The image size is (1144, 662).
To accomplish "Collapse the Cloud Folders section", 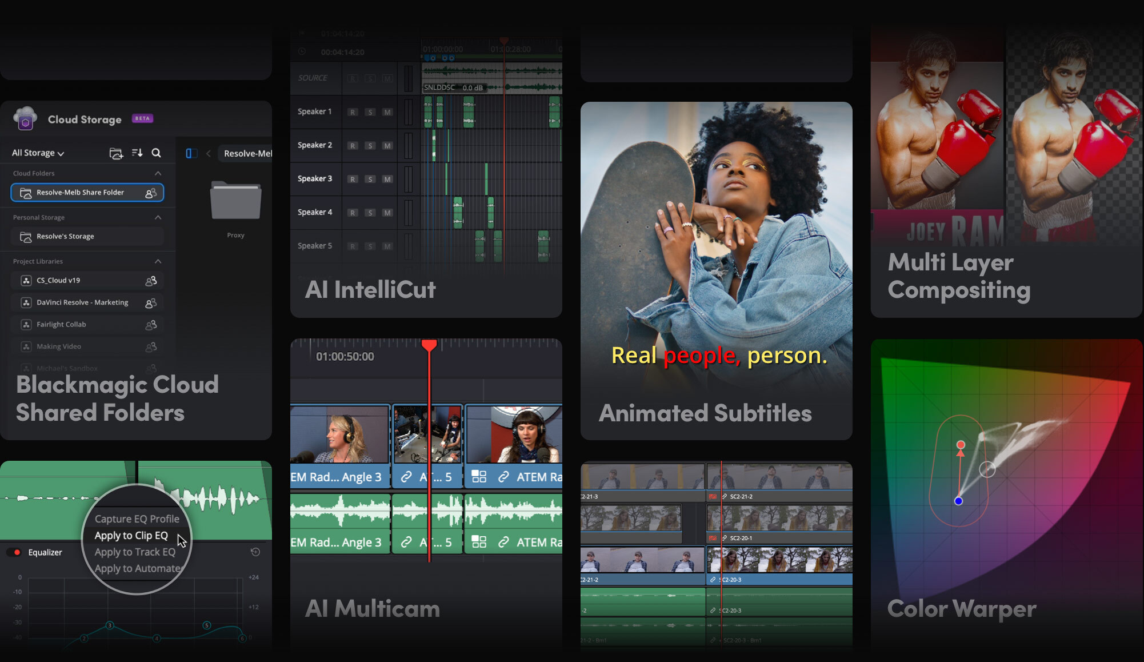I will (x=158, y=173).
